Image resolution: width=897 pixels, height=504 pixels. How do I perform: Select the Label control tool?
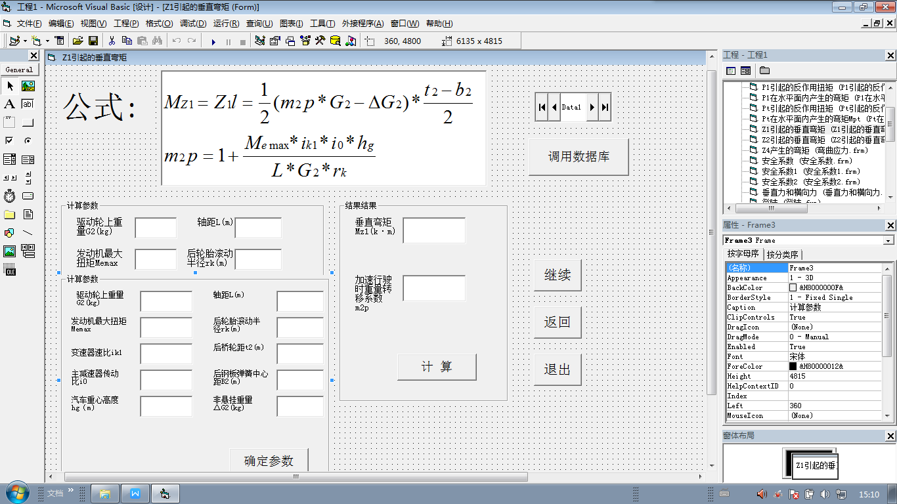tap(9, 104)
